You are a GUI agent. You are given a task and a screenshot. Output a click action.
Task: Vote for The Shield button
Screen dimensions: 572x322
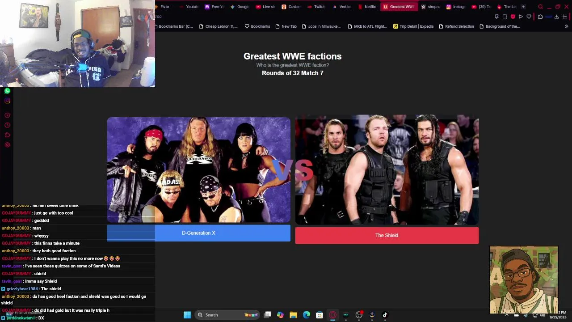pos(387,235)
